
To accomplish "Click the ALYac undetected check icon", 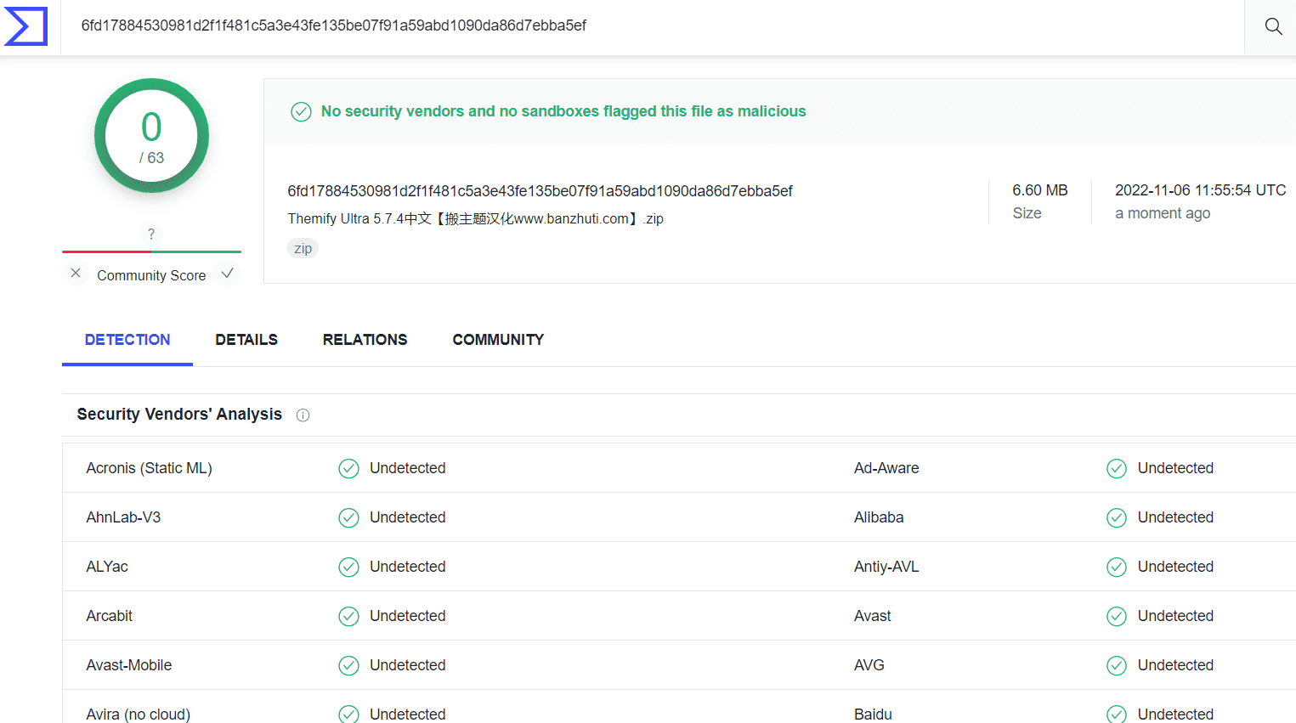I will tap(348, 568).
